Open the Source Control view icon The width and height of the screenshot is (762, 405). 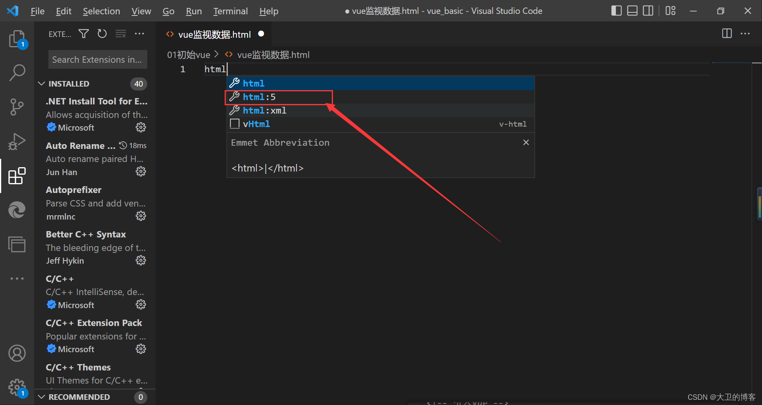[17, 107]
